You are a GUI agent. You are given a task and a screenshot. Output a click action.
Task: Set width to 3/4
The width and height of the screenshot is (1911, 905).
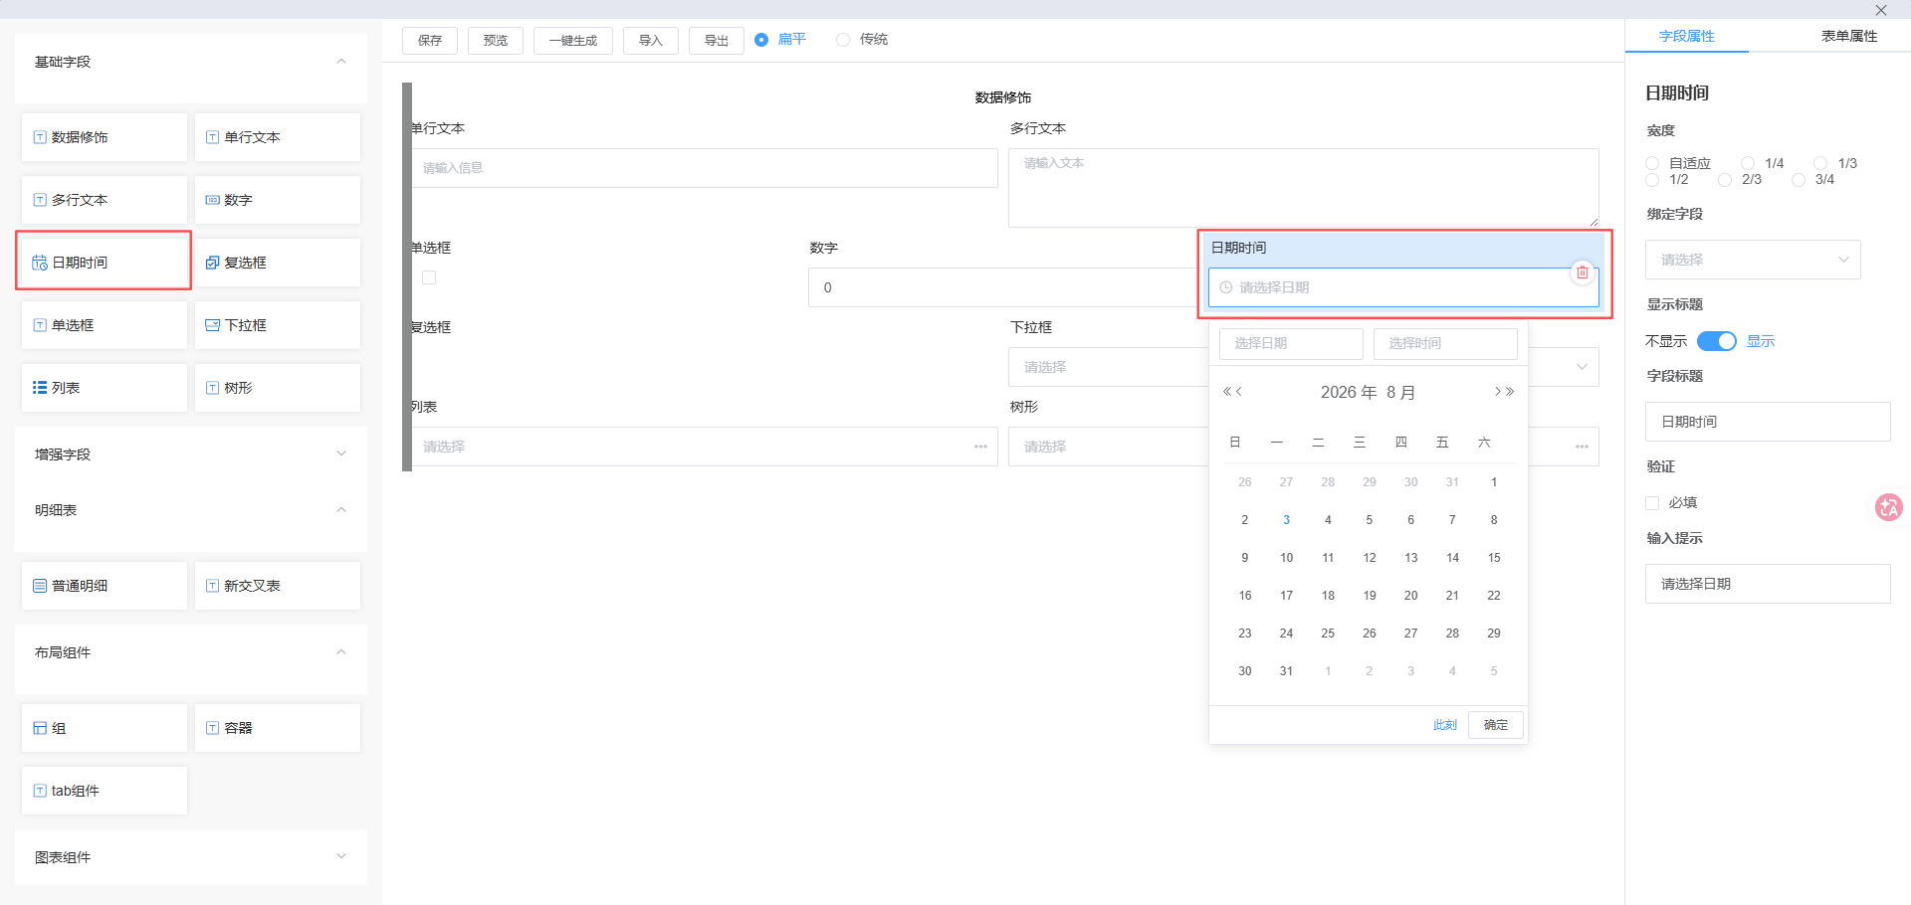pos(1799,180)
